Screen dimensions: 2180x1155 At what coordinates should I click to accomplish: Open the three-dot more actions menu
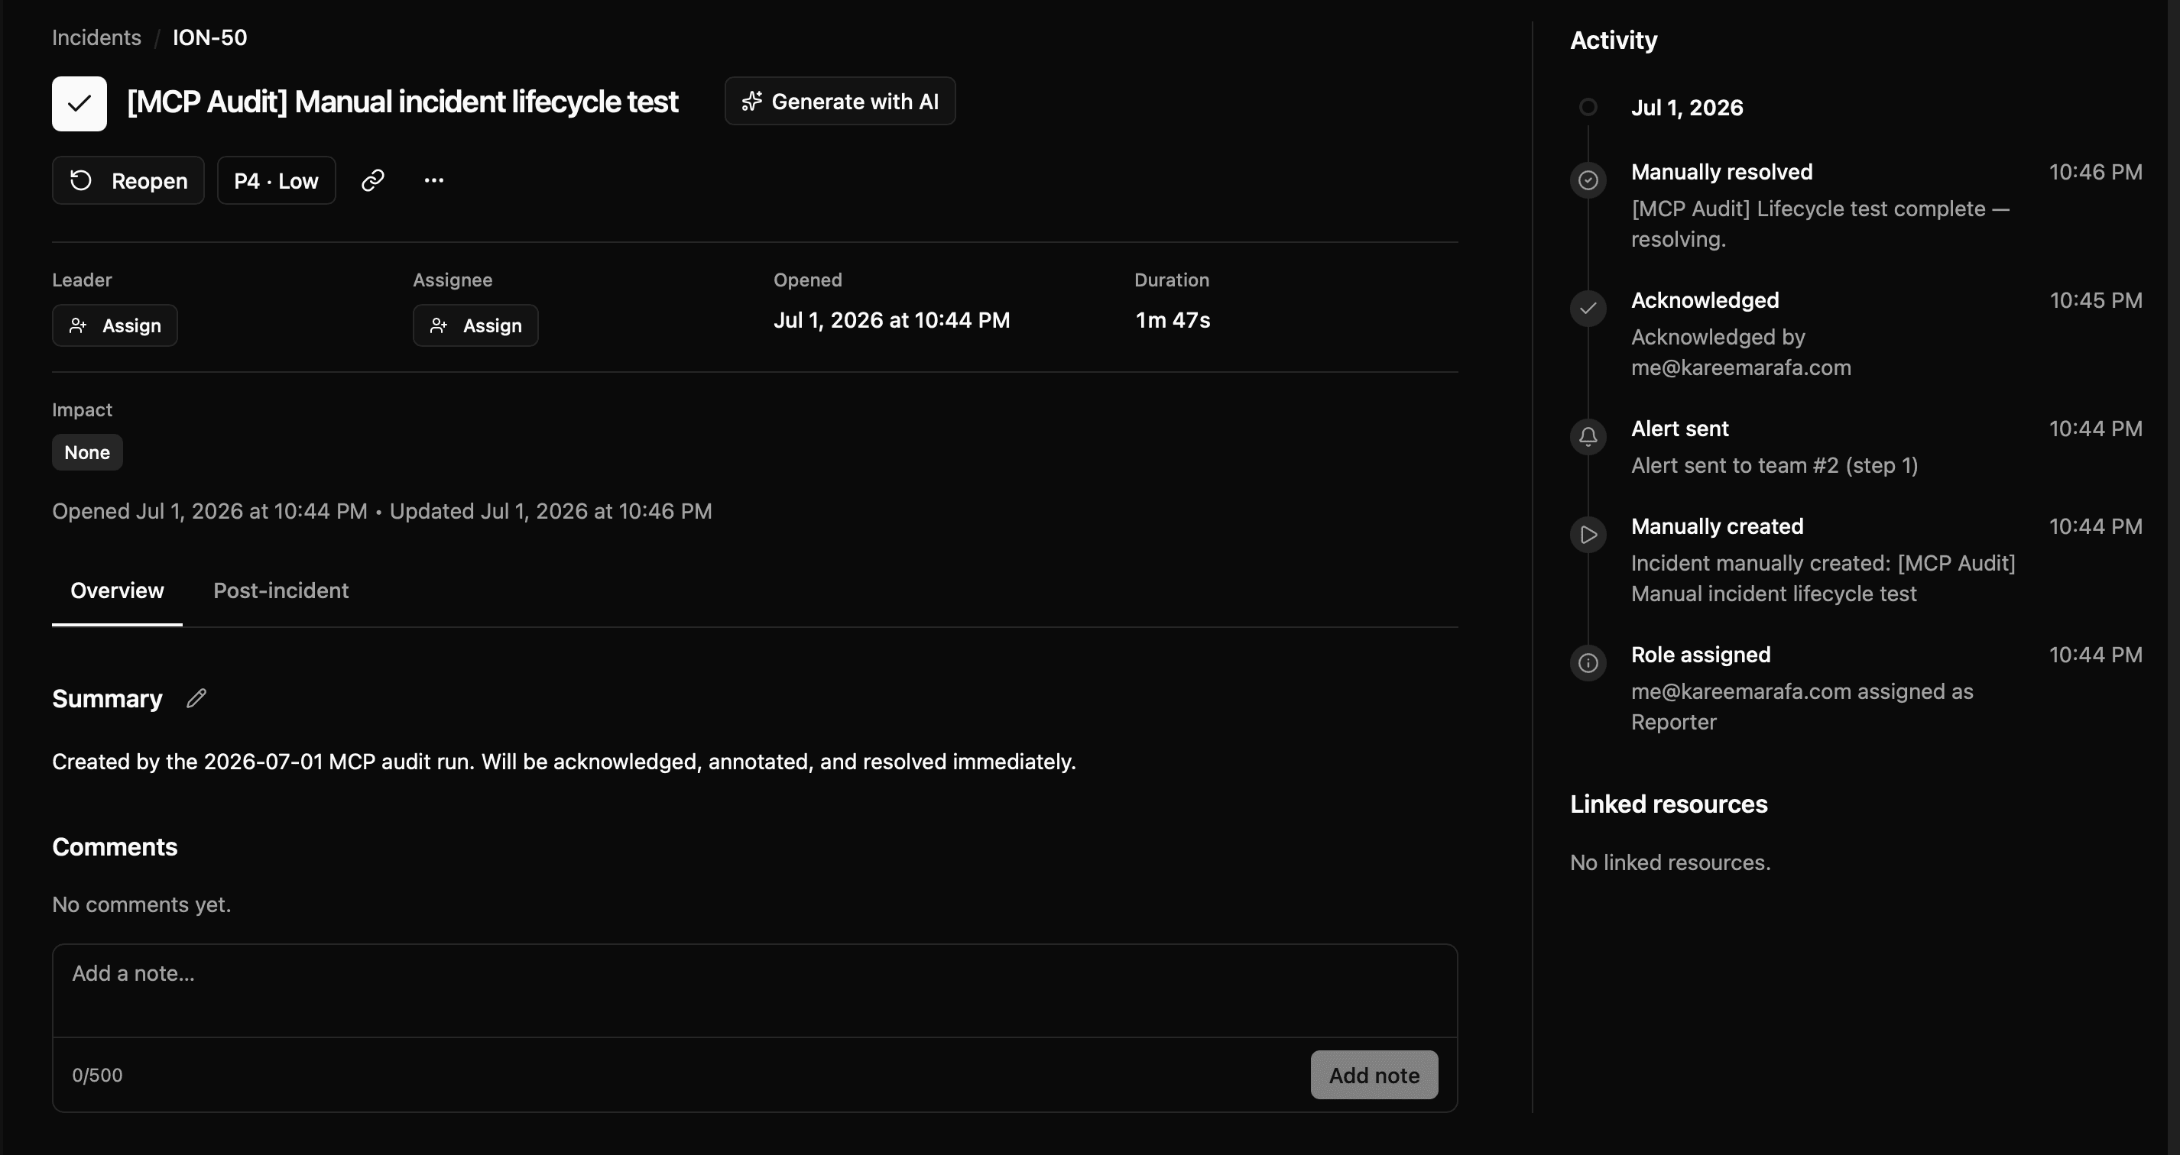434,180
